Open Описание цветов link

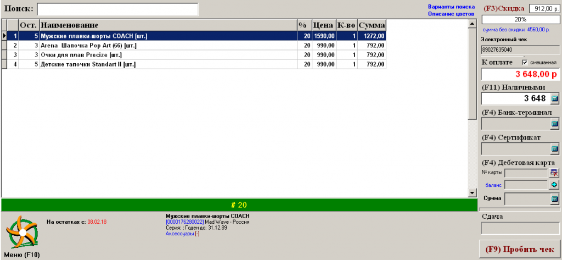[451, 14]
